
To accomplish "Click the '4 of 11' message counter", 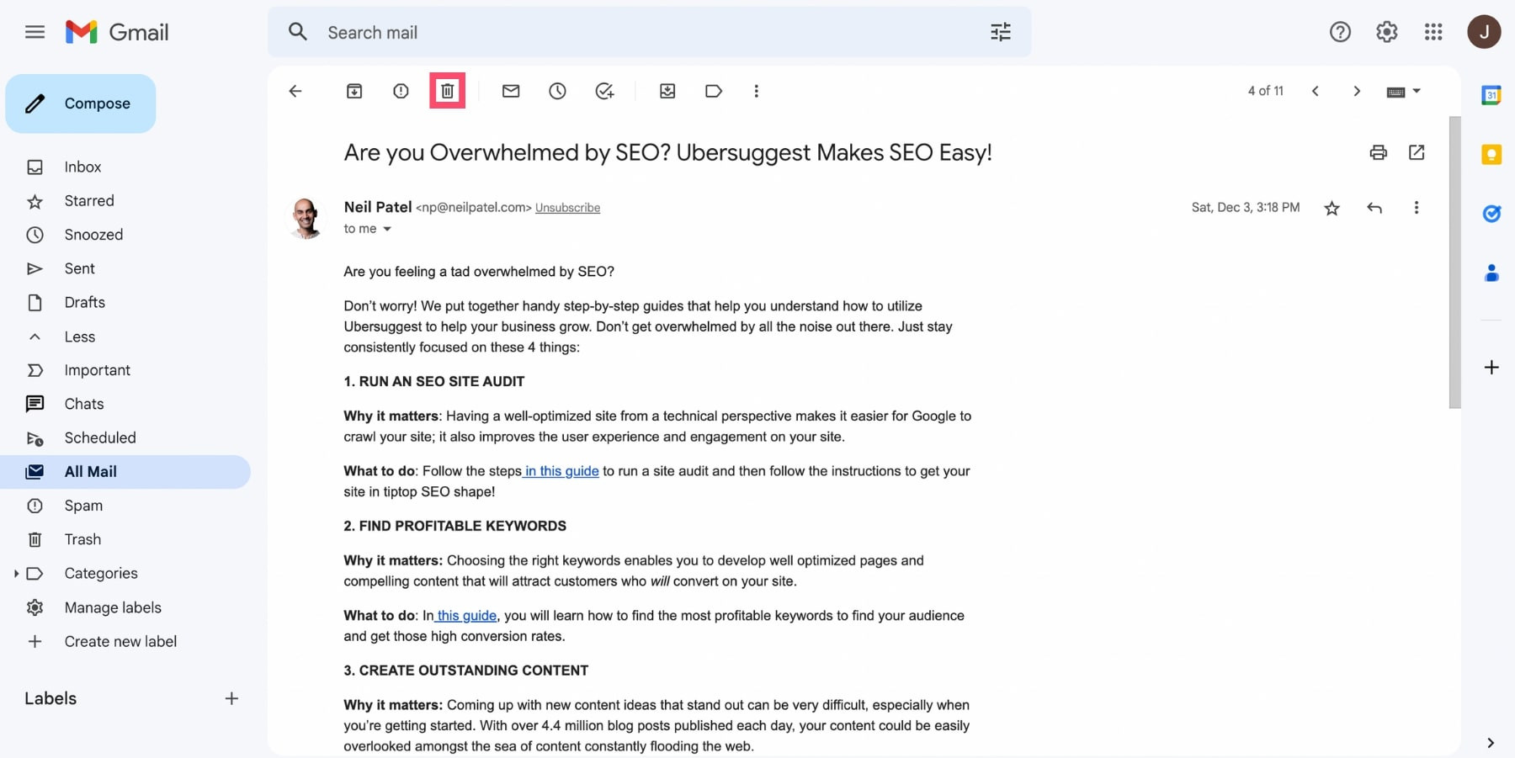I will 1265,91.
